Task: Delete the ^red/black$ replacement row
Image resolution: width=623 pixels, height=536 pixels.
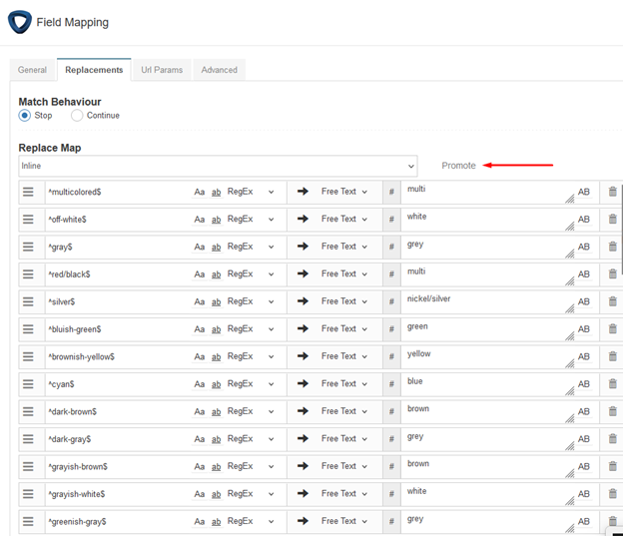Action: point(613,274)
